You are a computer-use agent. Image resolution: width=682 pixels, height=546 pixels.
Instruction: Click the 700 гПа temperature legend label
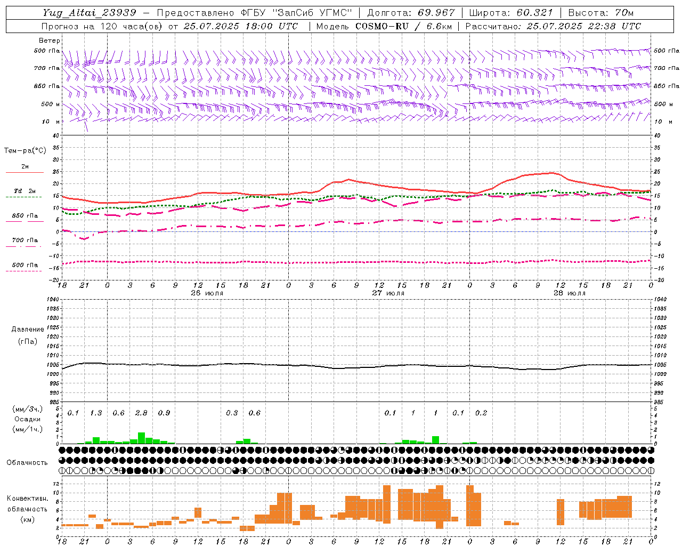[x=25, y=240]
